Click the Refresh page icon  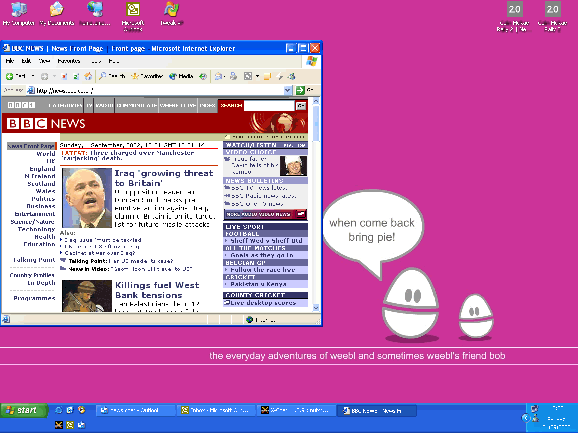pyautogui.click(x=76, y=76)
